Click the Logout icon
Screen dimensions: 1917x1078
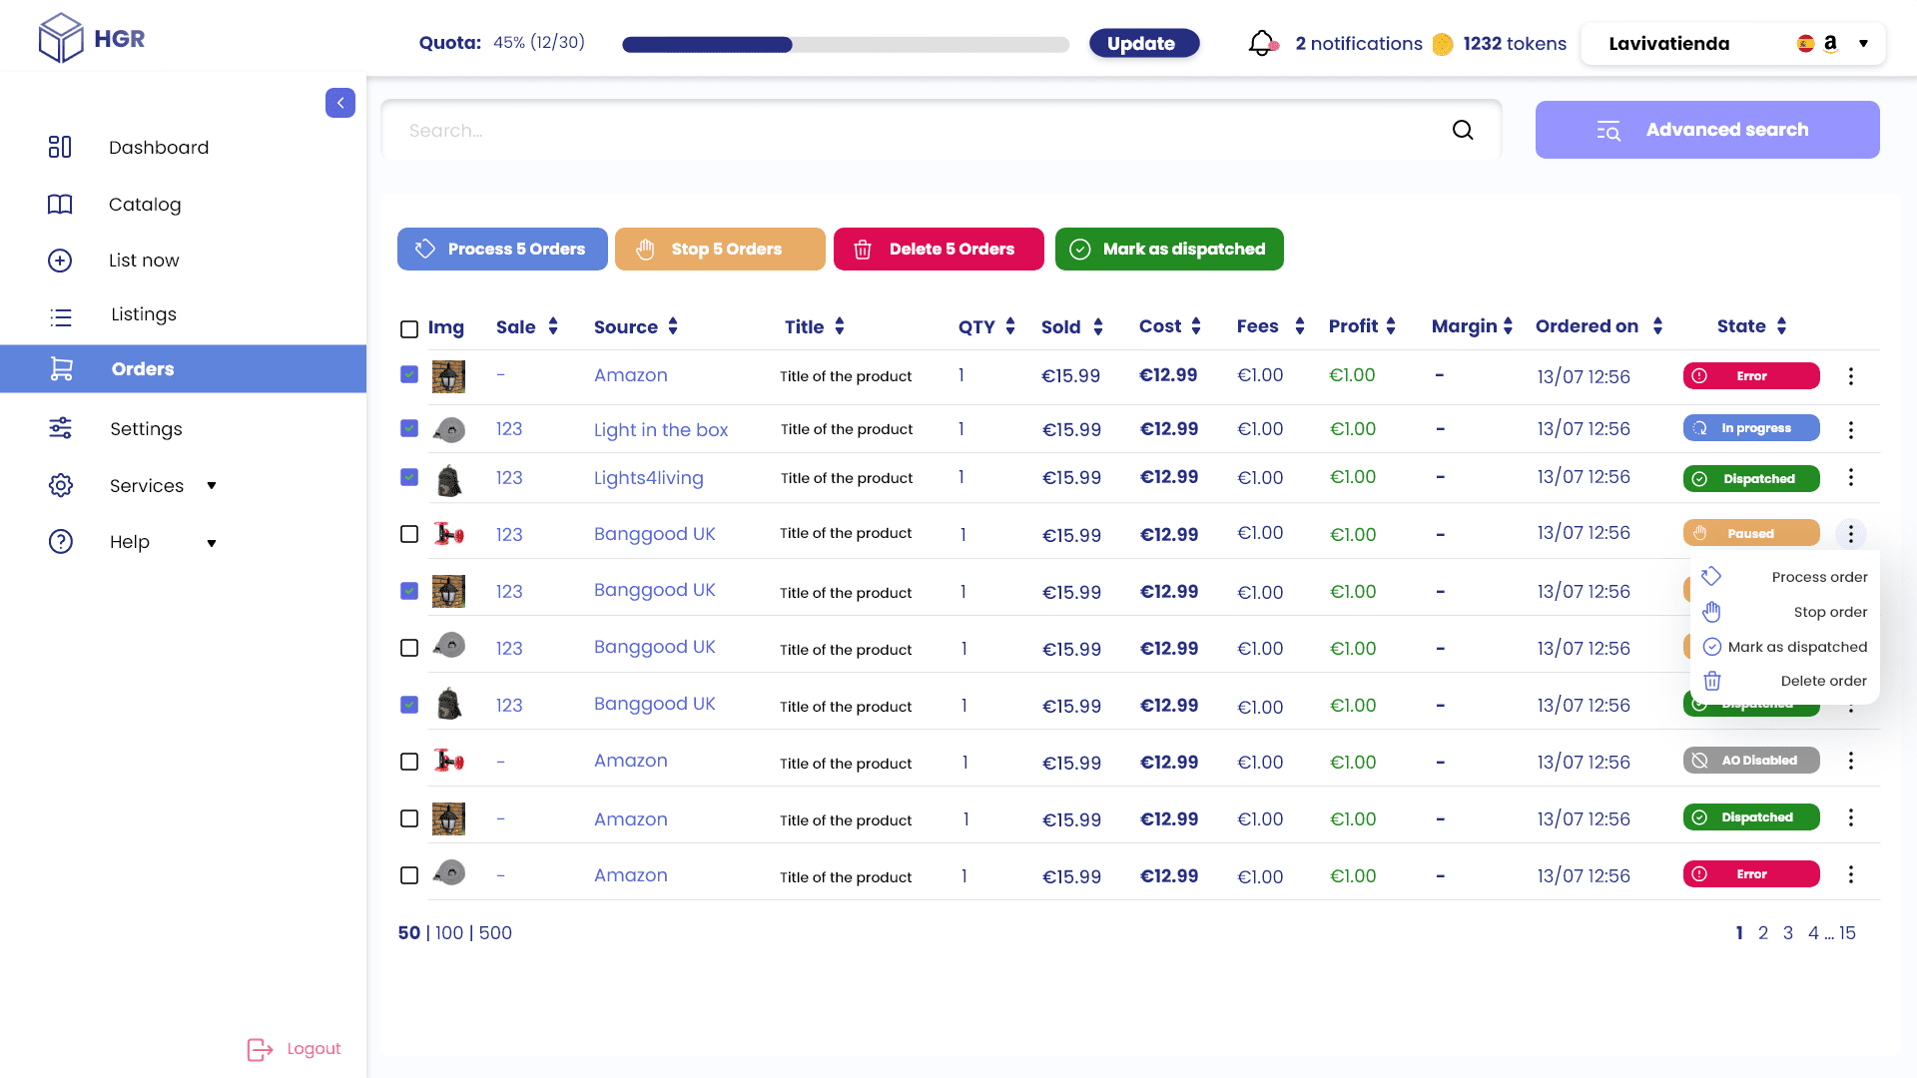click(x=260, y=1049)
